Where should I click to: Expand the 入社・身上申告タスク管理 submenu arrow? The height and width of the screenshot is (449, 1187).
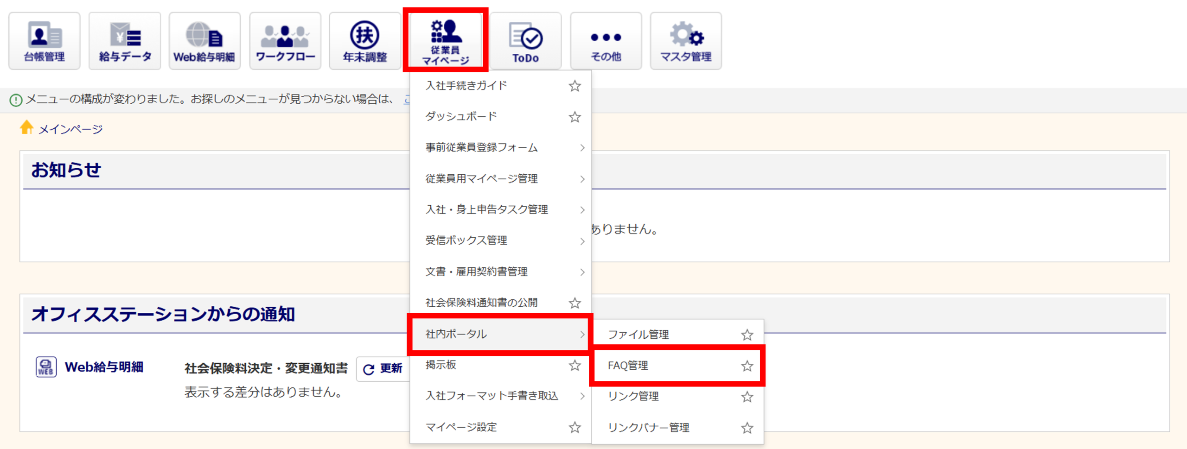point(582,210)
